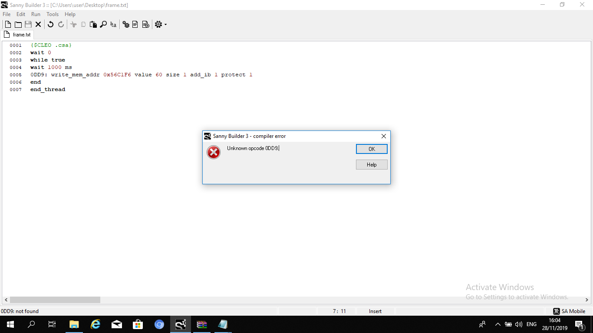
Task: Create a new file with toolbar icon
Action: coord(8,24)
